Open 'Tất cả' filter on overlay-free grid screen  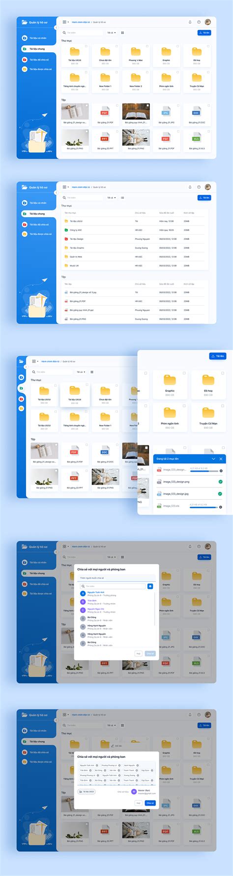click(111, 33)
